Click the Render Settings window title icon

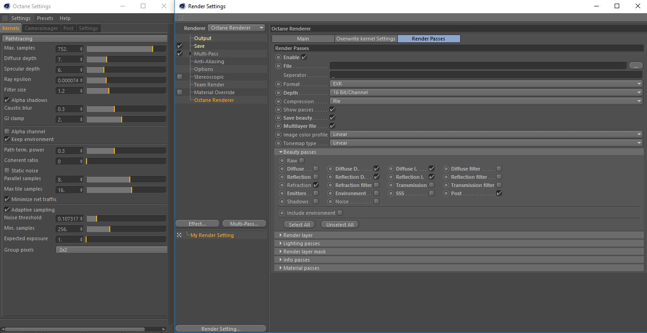pyautogui.click(x=182, y=6)
